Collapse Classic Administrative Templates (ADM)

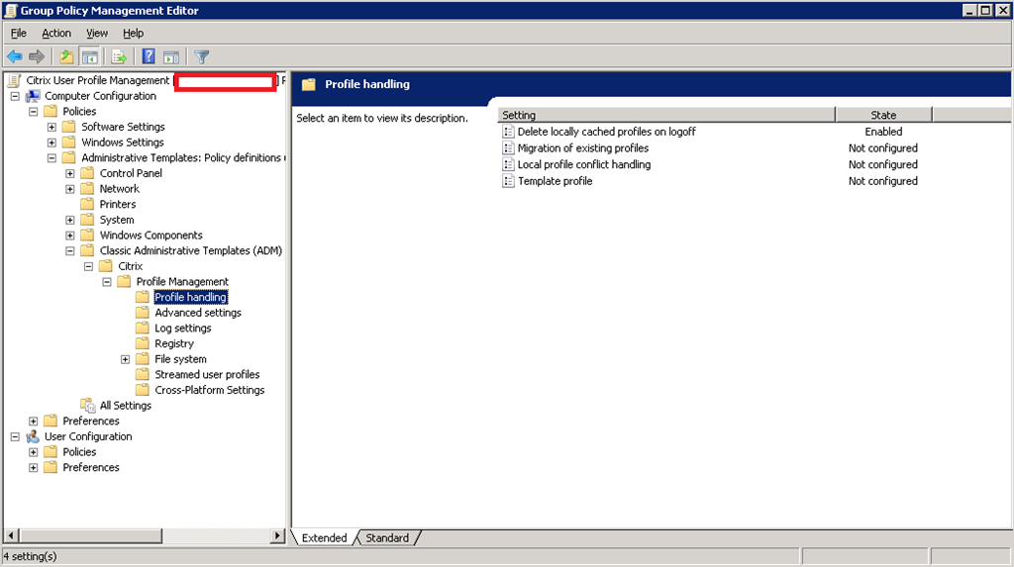coord(70,251)
